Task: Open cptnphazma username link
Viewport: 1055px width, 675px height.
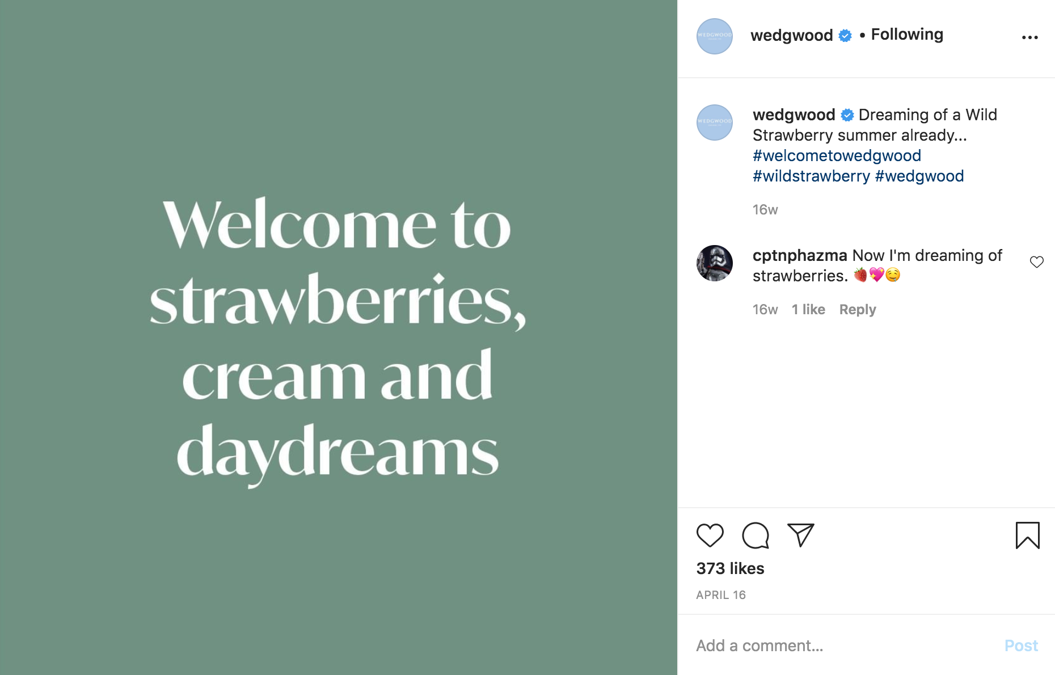Action: pyautogui.click(x=800, y=255)
